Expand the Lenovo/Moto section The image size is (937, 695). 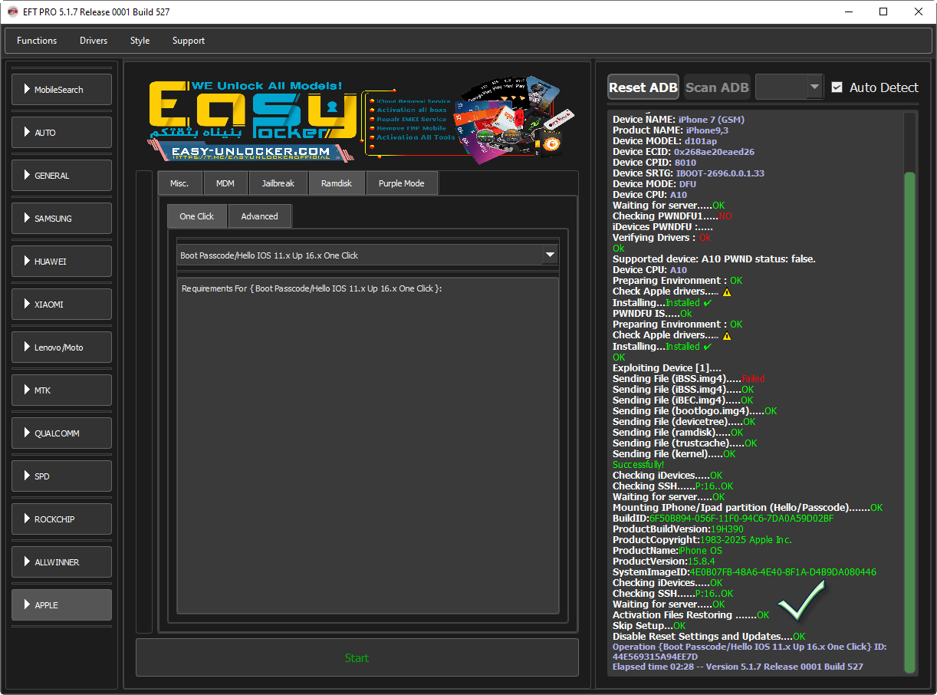coord(62,347)
